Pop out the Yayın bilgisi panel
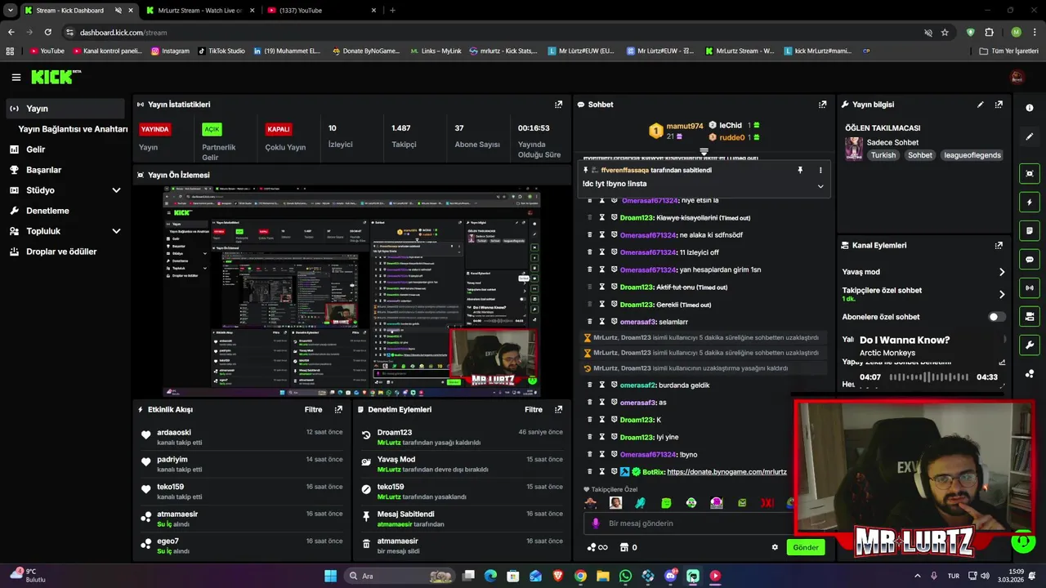This screenshot has height=588, width=1046. pos(999,105)
